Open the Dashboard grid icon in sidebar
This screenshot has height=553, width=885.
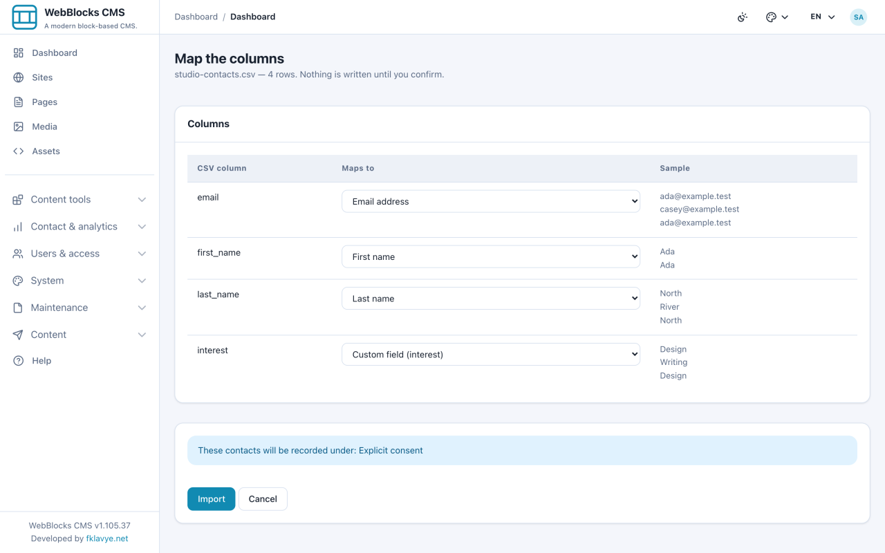tap(19, 53)
